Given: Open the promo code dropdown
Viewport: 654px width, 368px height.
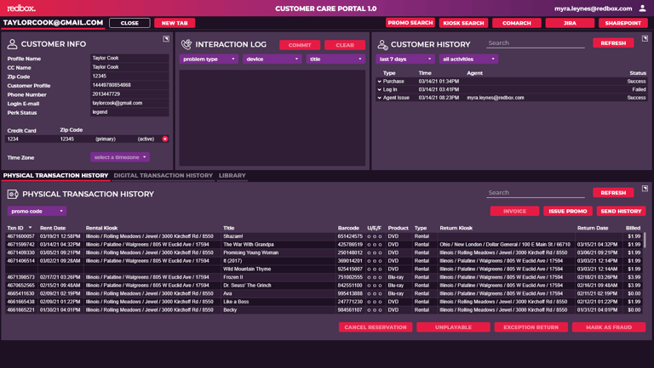Looking at the screenshot, I should tap(37, 211).
